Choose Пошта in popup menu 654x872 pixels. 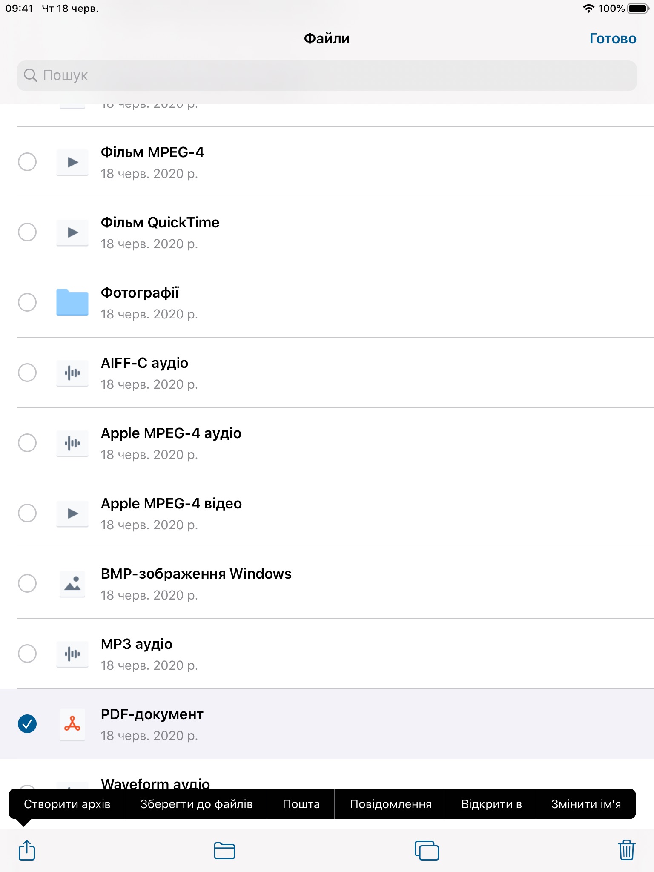tap(301, 804)
